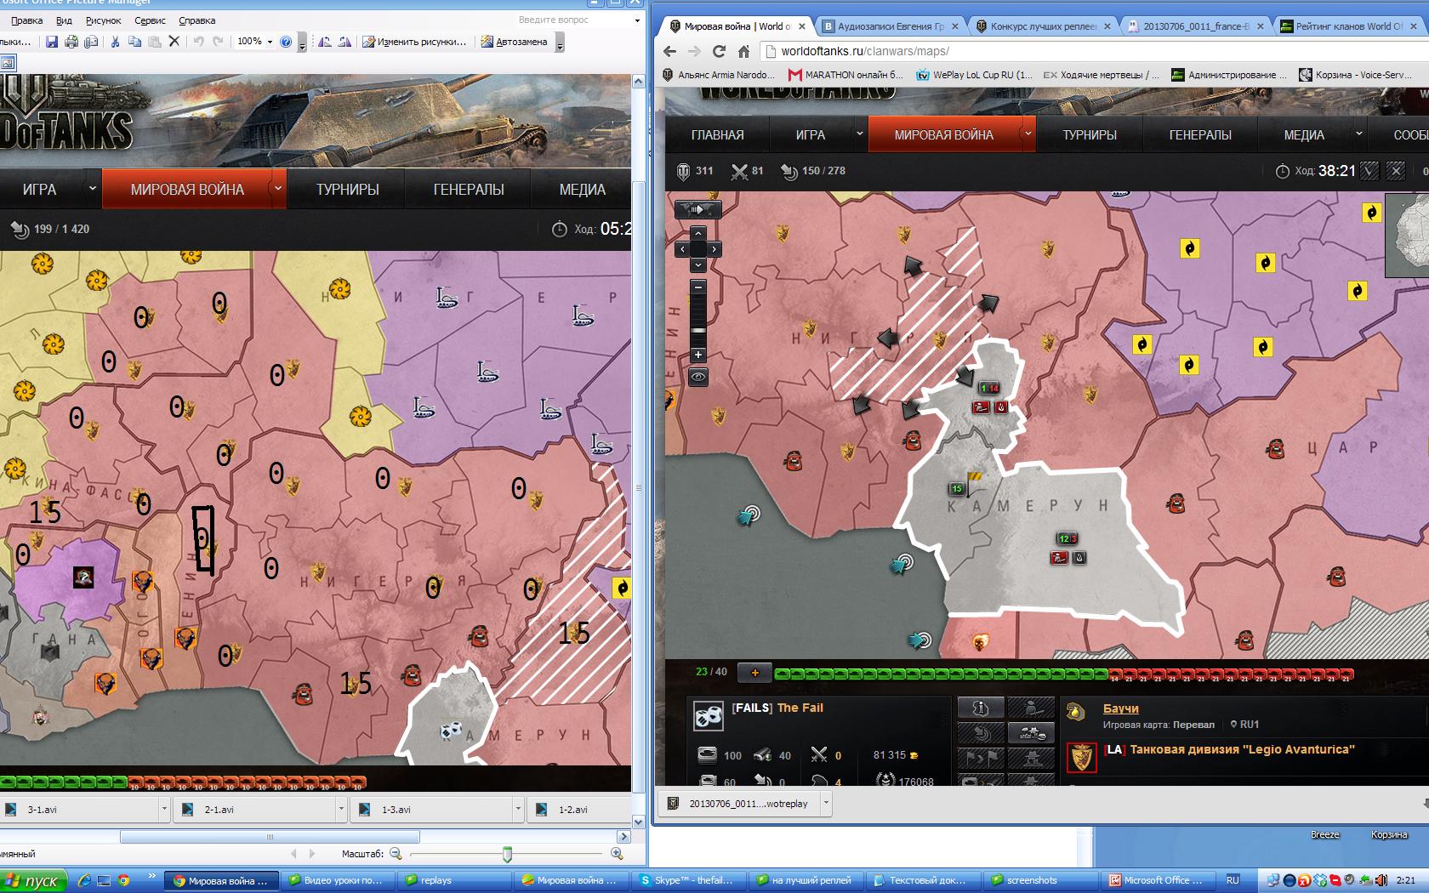The height and width of the screenshot is (893, 1429).
Task: Reload the worldoftanks page
Action: (x=719, y=51)
